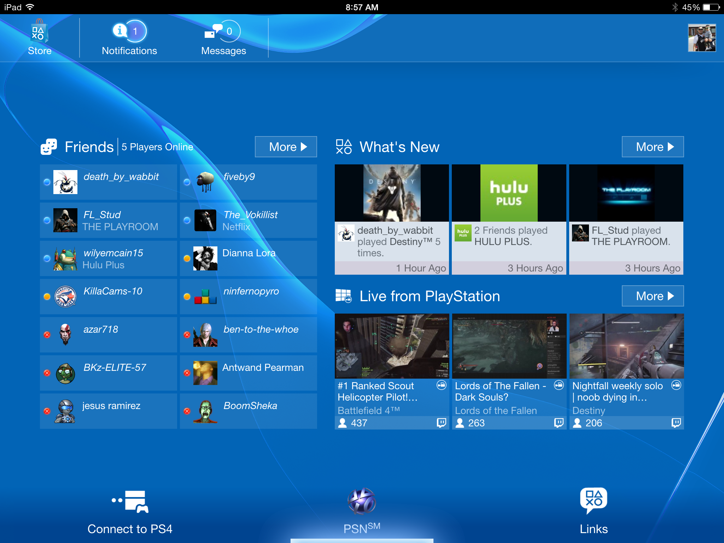Open BoomSheka friend name
724x543 pixels.
pos(250,406)
